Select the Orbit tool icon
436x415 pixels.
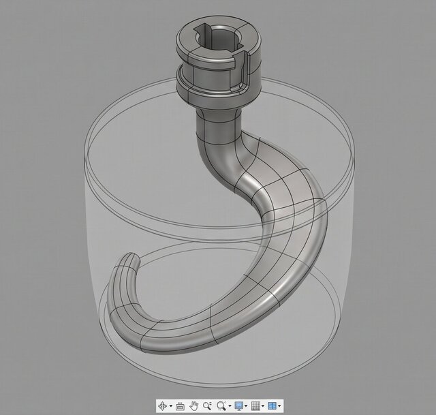pyautogui.click(x=162, y=406)
